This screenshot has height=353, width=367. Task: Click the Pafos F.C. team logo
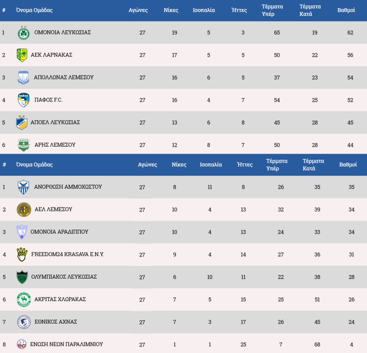click(x=23, y=100)
